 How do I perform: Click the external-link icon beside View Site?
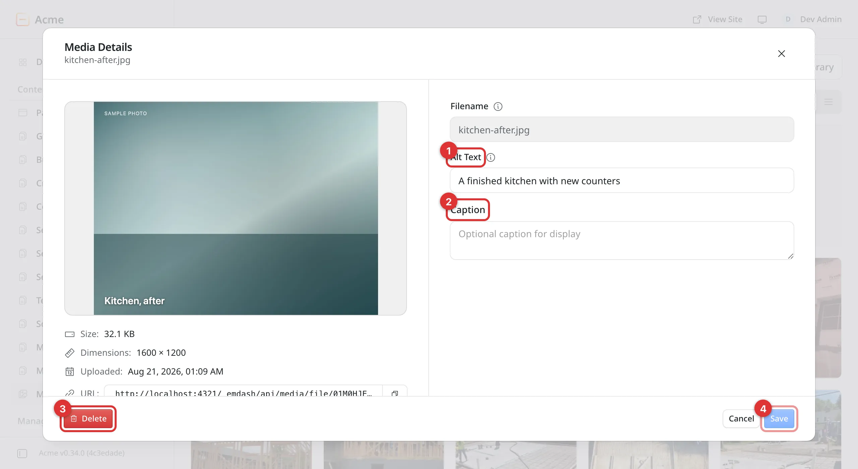click(x=697, y=19)
